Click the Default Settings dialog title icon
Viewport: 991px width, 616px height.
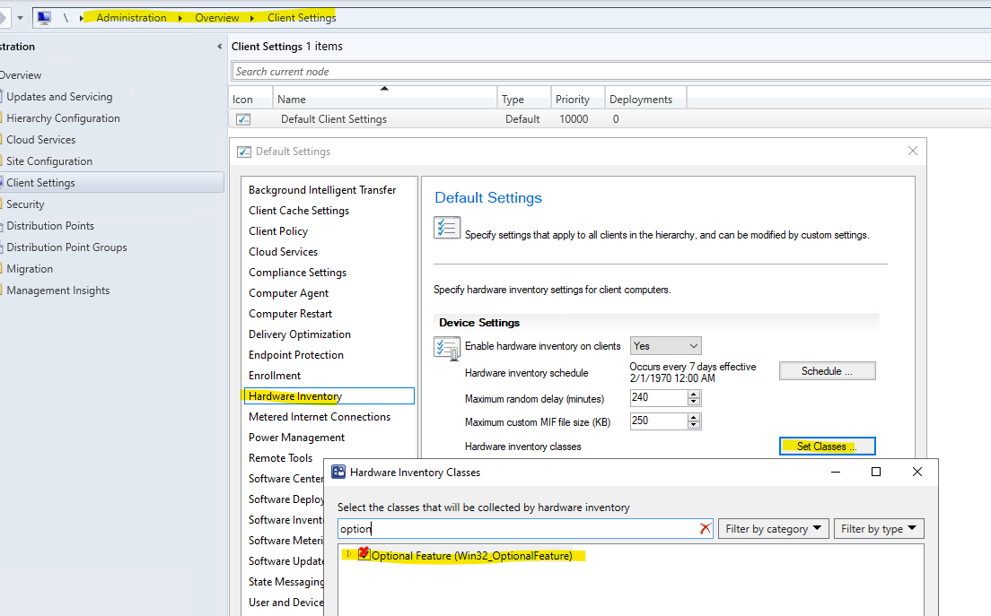(x=244, y=152)
